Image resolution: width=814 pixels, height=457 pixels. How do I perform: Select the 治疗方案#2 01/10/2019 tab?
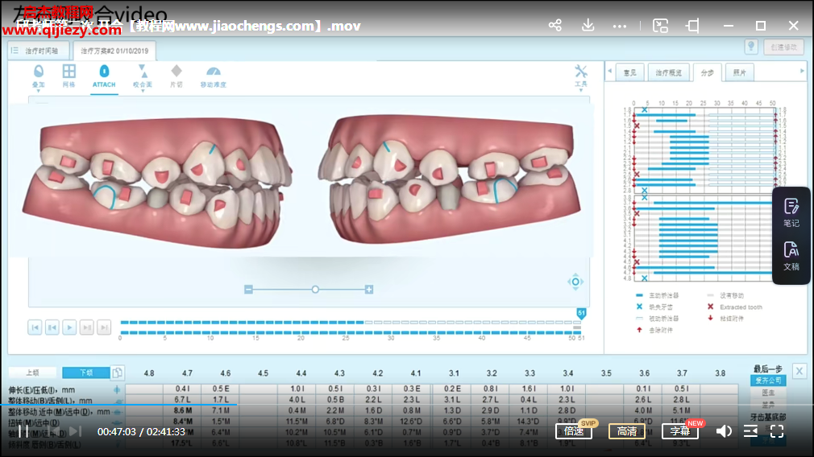[114, 51]
